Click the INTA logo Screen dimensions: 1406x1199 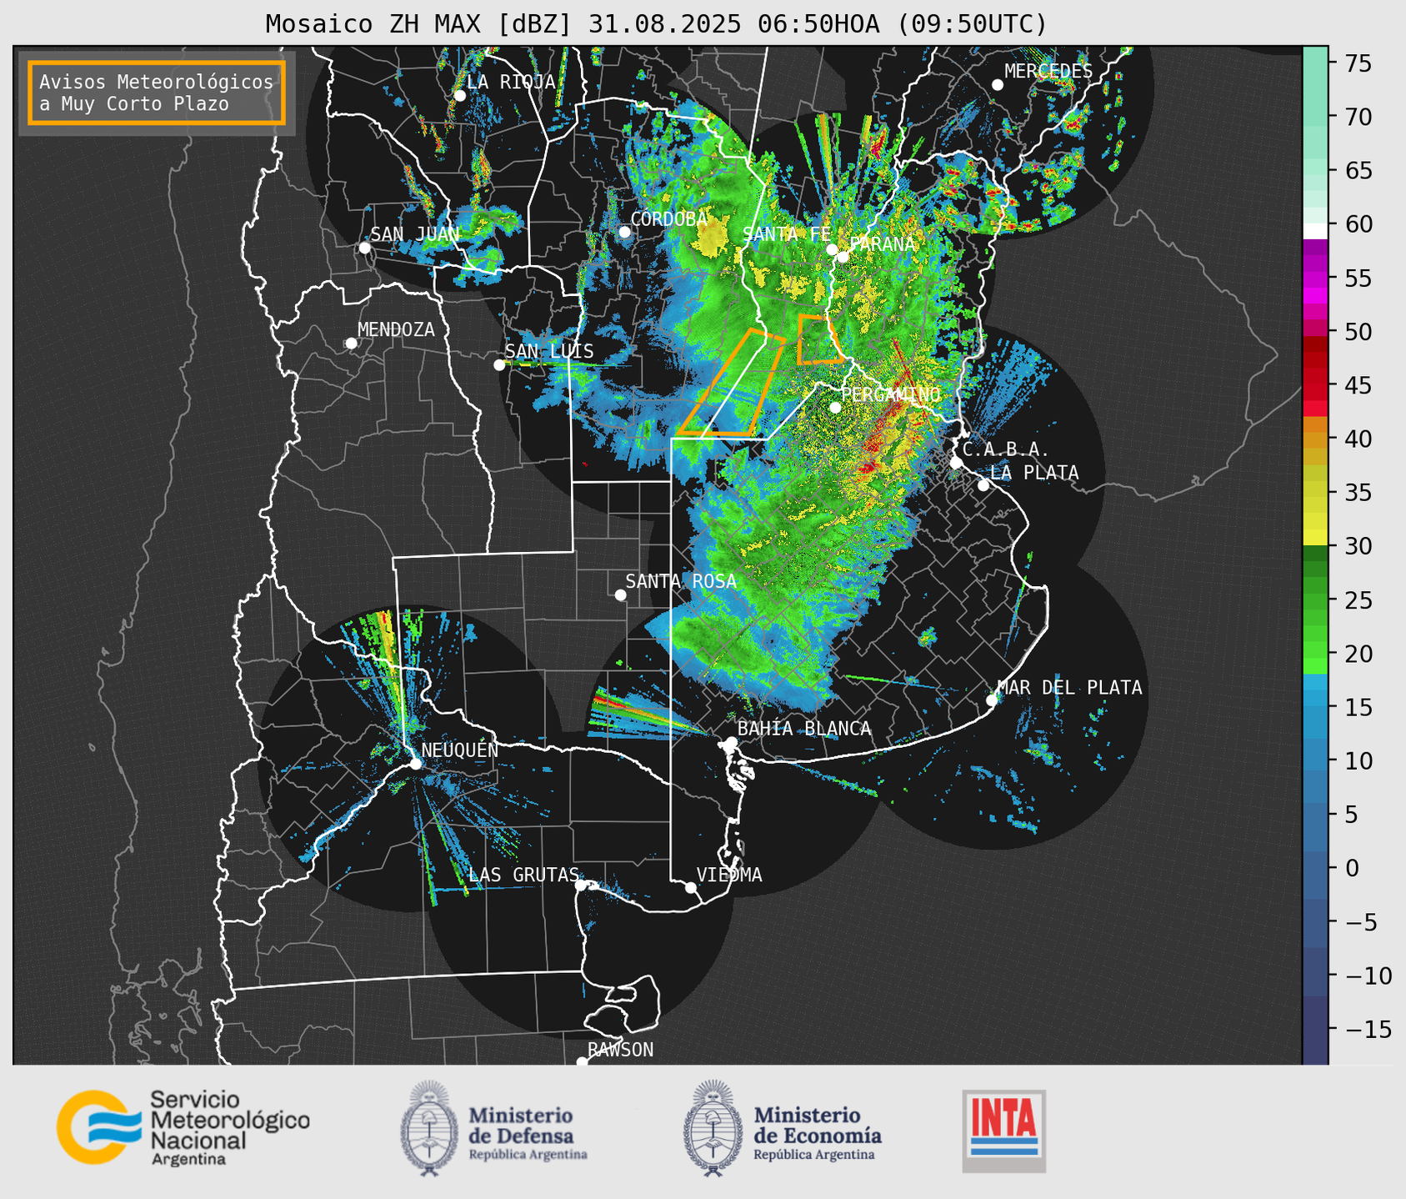1003,1131
